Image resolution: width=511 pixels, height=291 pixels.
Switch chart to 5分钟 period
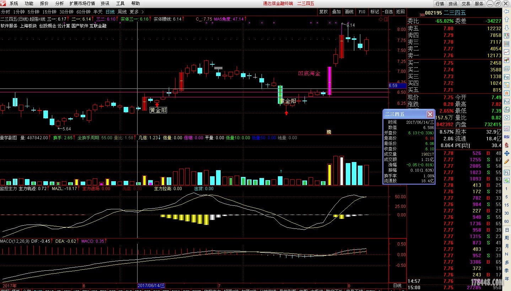[x=33, y=12]
